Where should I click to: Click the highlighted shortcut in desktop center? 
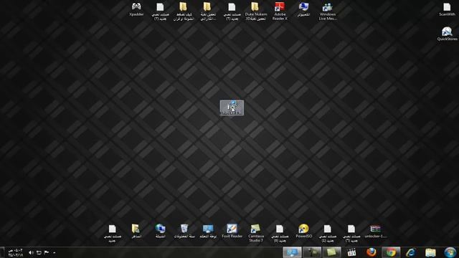point(232,107)
